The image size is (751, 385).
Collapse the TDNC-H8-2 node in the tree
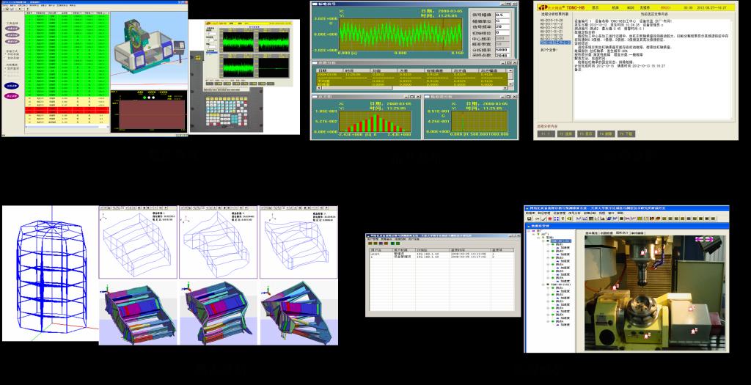tap(543, 285)
